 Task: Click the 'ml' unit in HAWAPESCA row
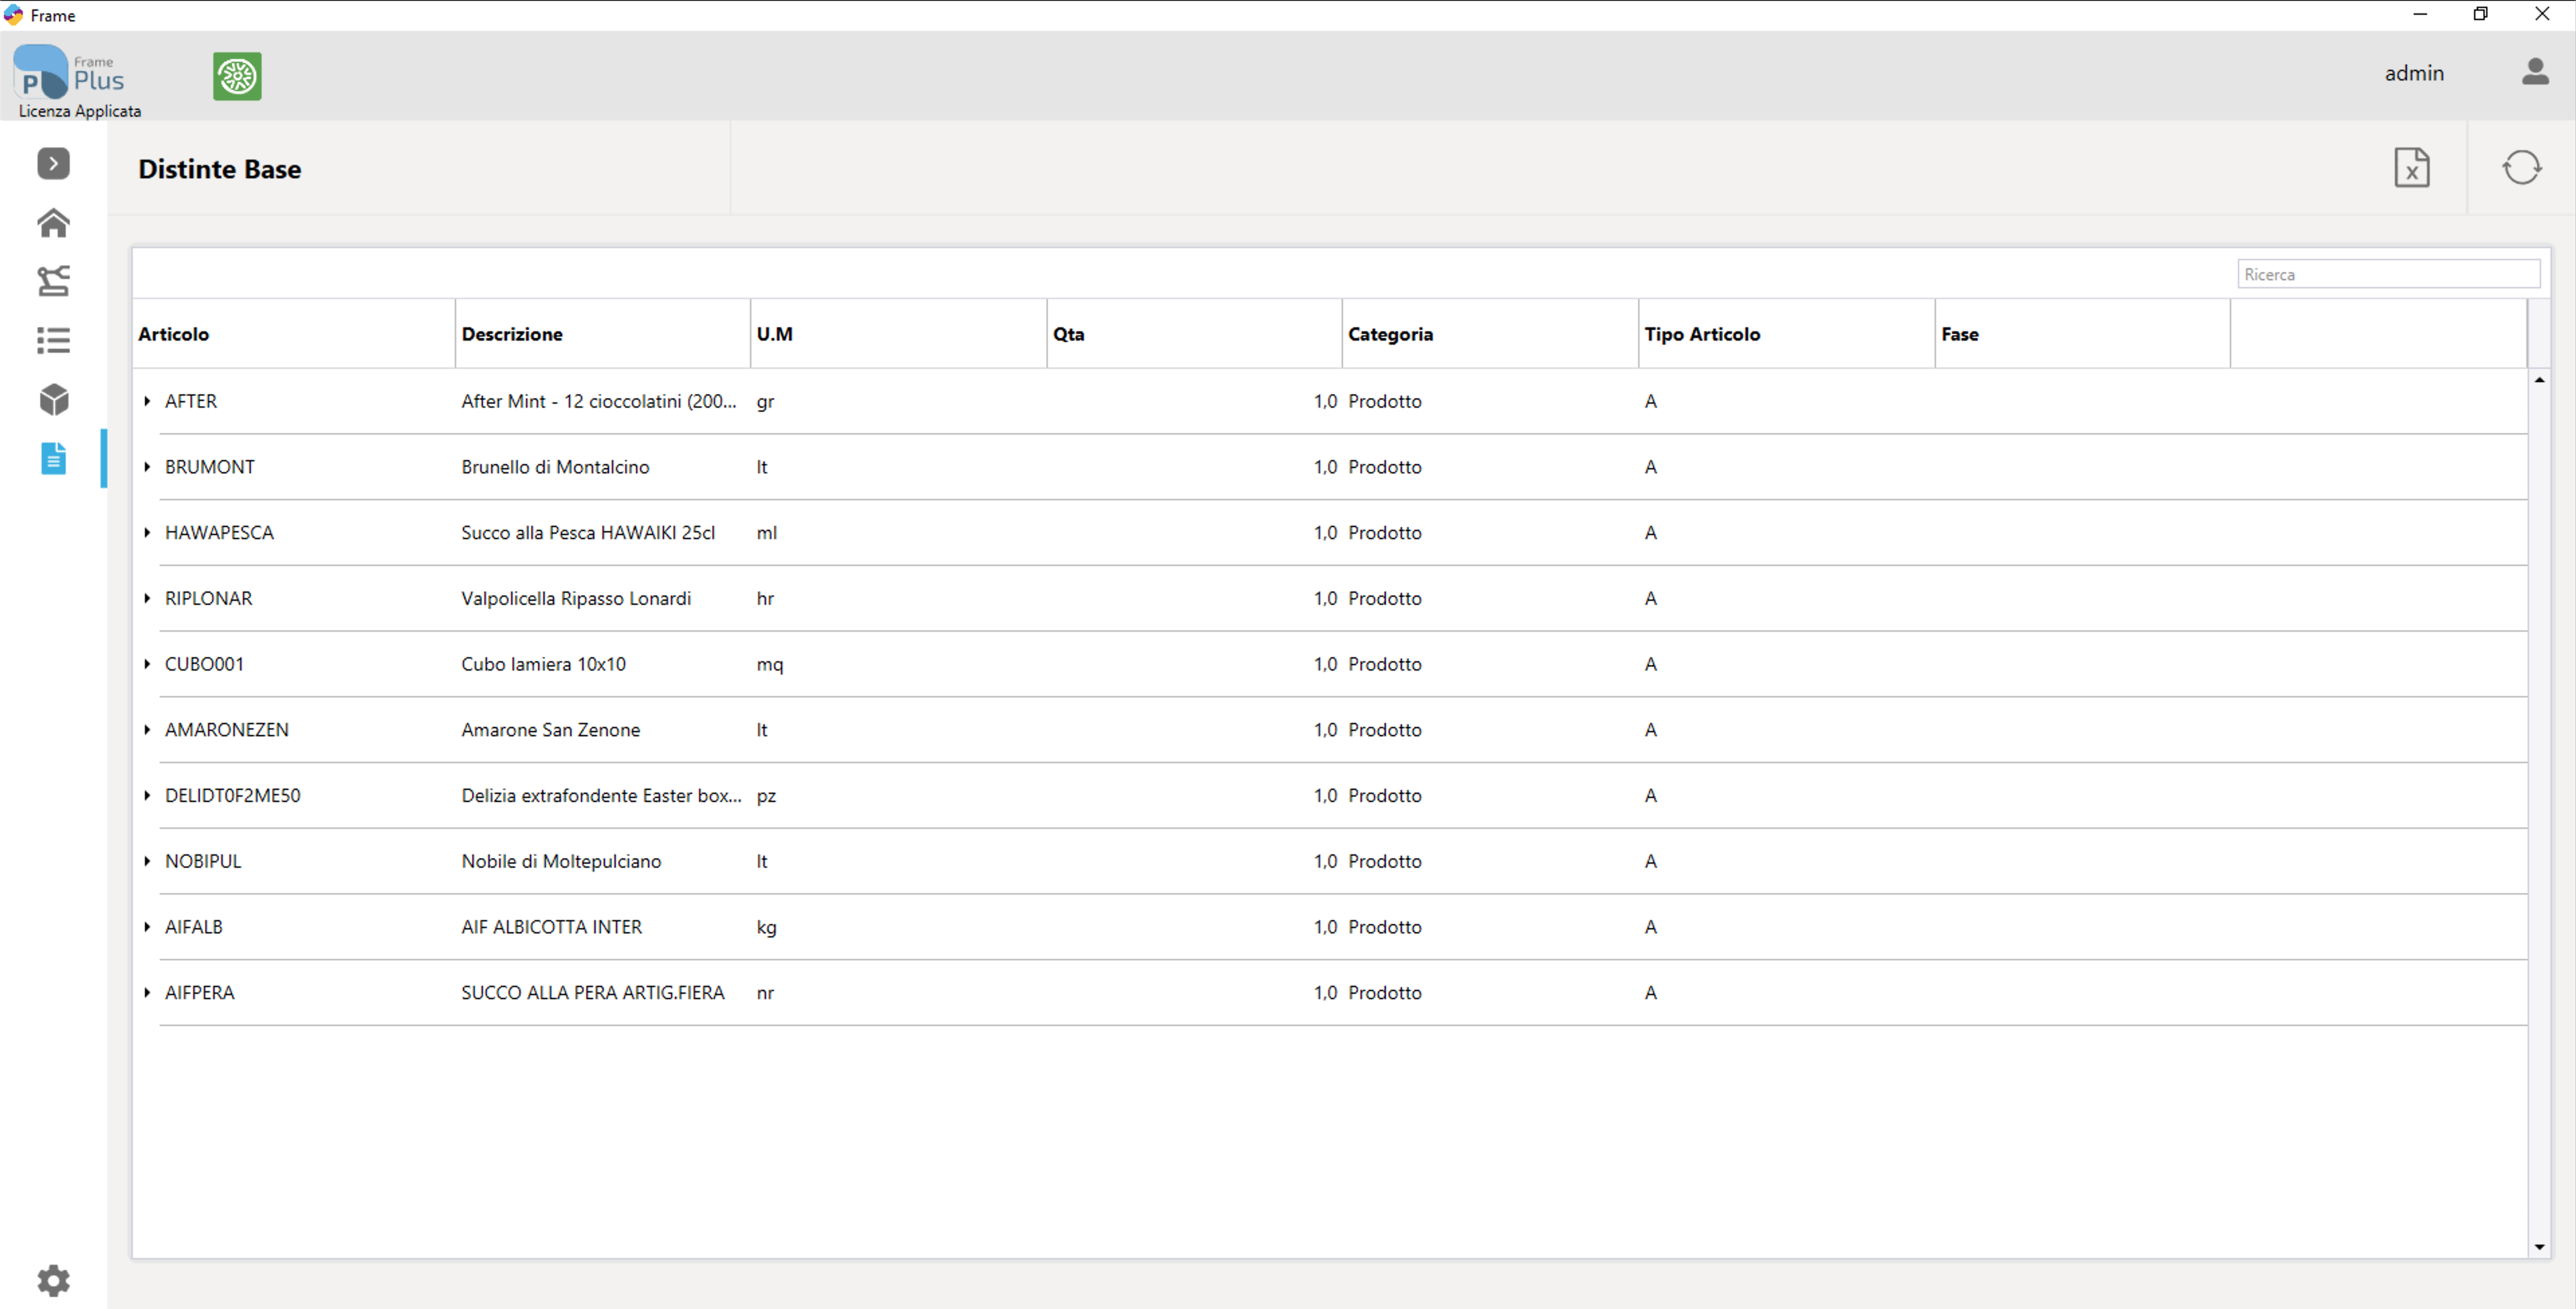tap(766, 533)
